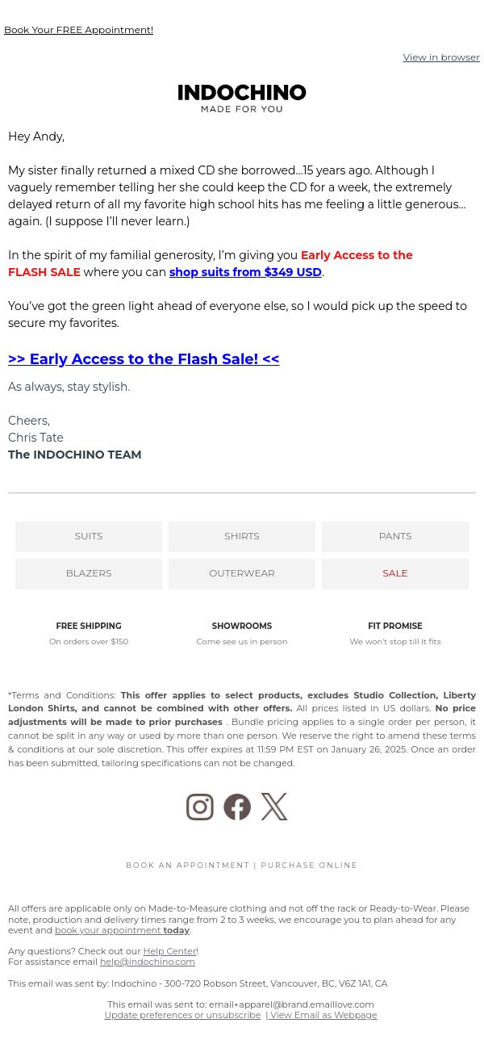Open the red SALE button

pyautogui.click(x=395, y=573)
